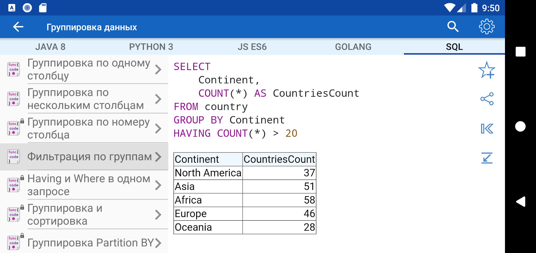Click the SELECT keyword in code
This screenshot has width=536, height=253.
[x=192, y=67]
